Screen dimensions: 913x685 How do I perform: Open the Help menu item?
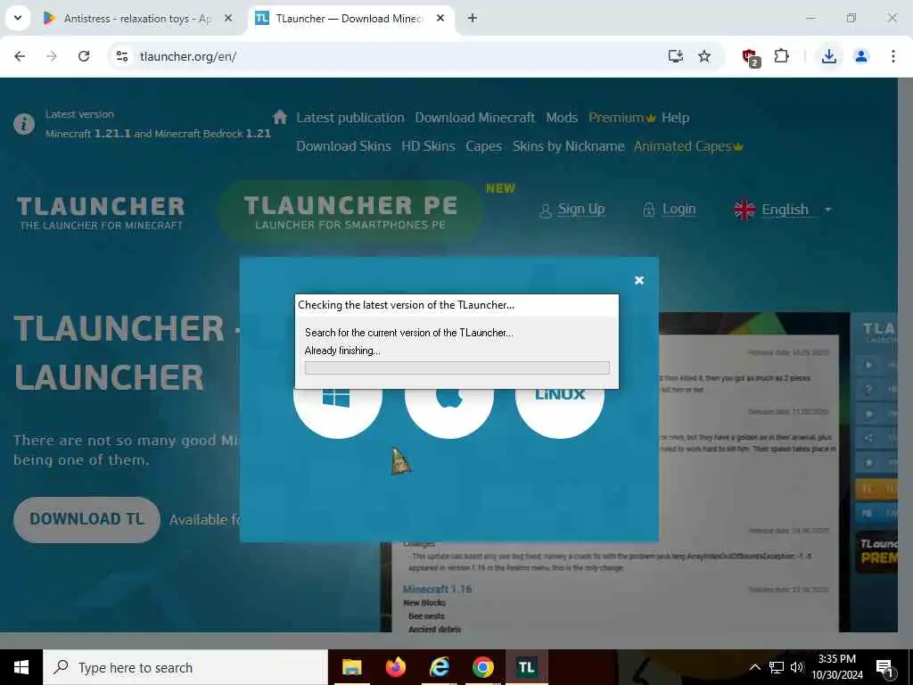pos(676,118)
